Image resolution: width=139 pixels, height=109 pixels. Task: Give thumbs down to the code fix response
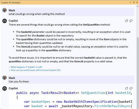[131, 88]
